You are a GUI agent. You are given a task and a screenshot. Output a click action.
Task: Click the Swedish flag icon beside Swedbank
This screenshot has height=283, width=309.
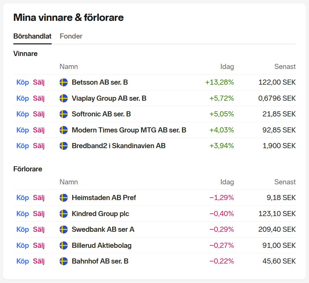[x=64, y=229]
